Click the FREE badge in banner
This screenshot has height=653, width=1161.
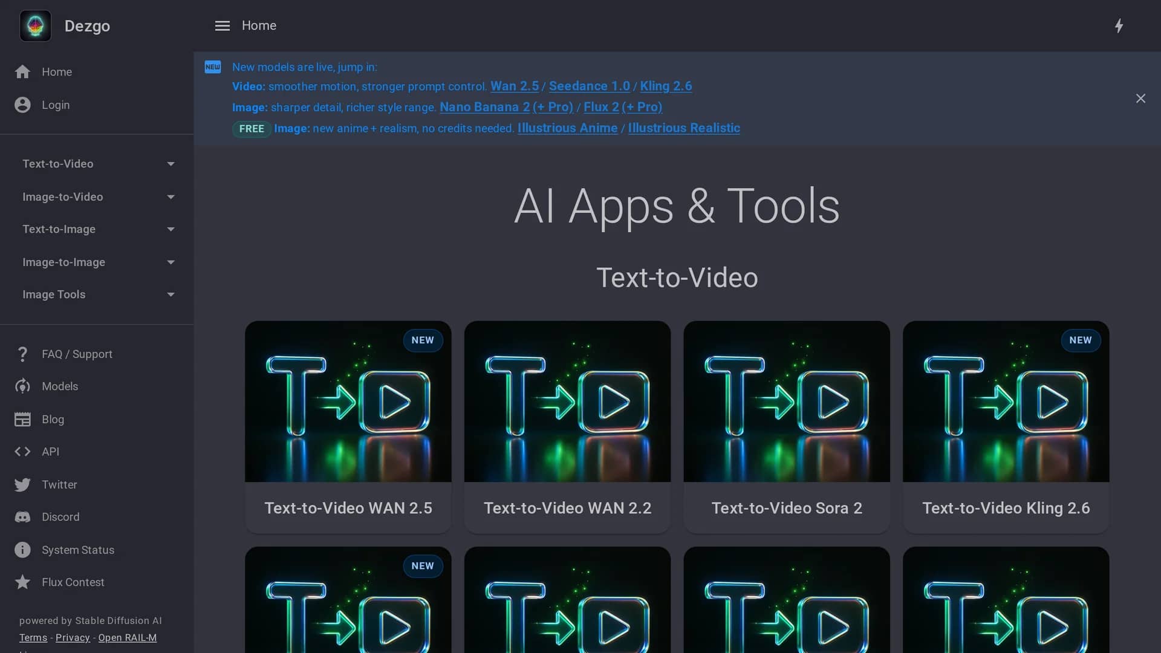point(252,129)
